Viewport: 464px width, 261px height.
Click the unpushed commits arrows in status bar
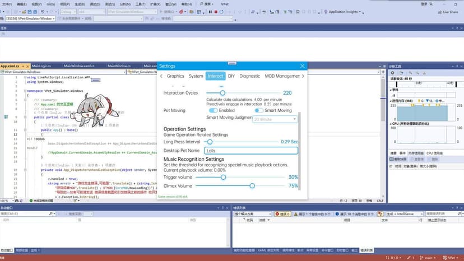point(393,258)
